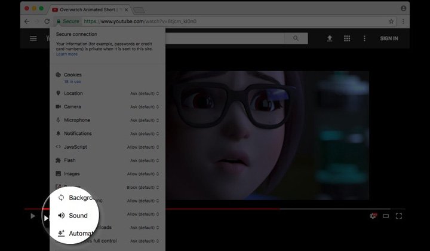This screenshot has width=430, height=251.
Task: Click the YouTube upload arrow icon
Action: coord(330,38)
